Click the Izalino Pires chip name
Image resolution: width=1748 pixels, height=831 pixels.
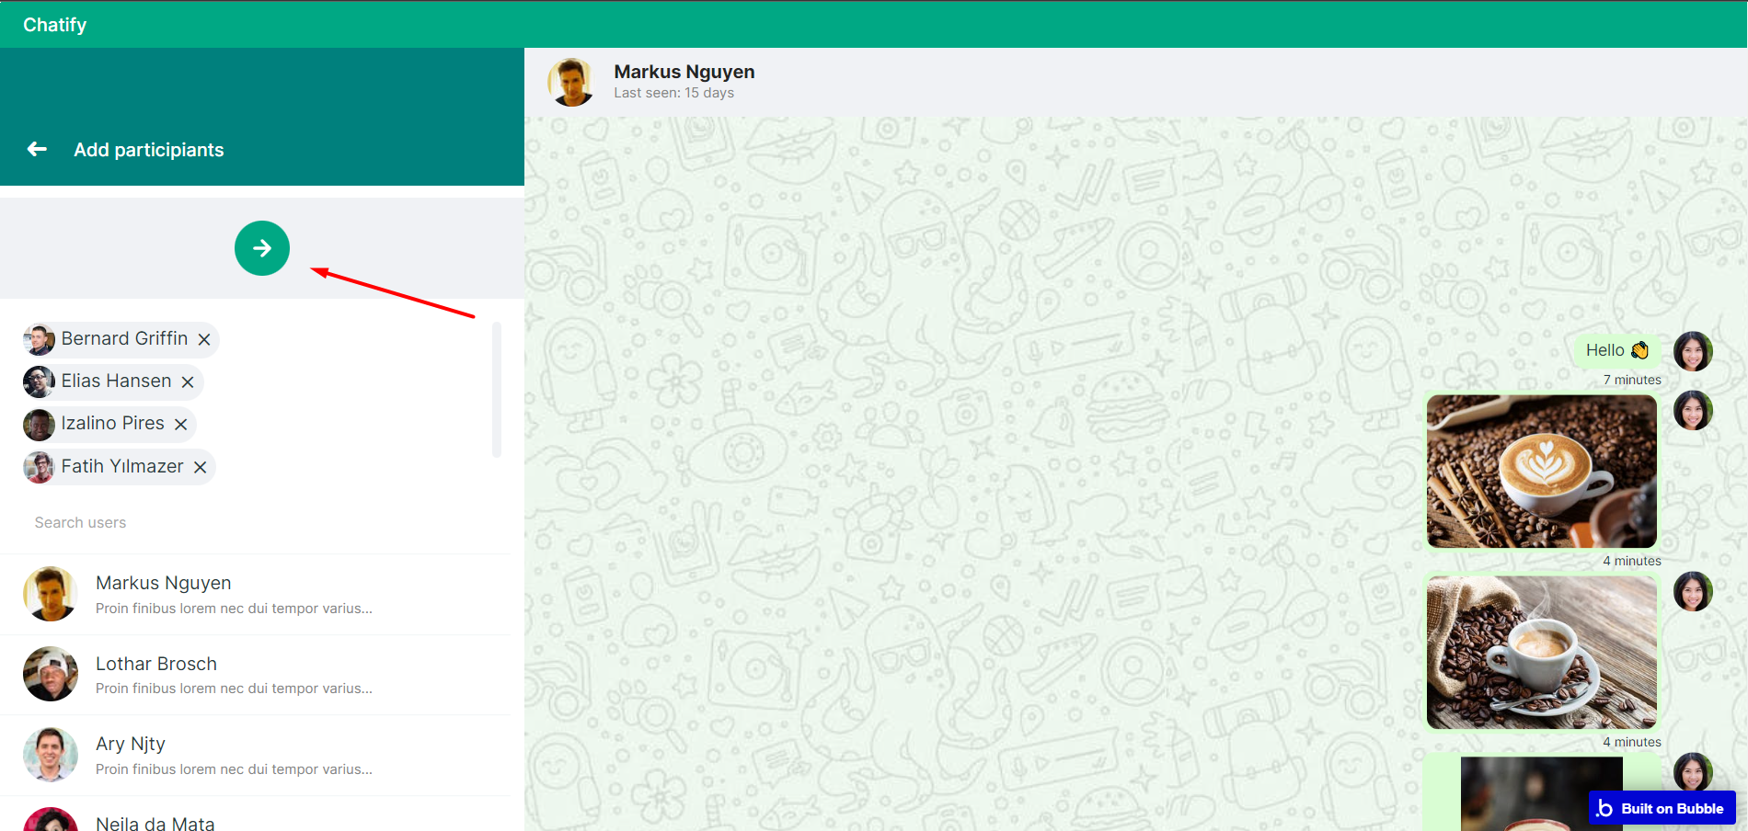(x=112, y=423)
